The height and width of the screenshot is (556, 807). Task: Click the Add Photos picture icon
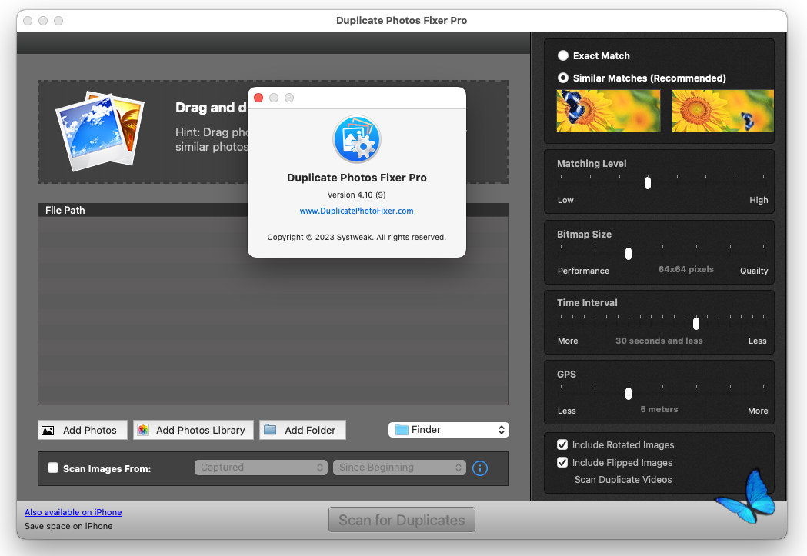(48, 430)
